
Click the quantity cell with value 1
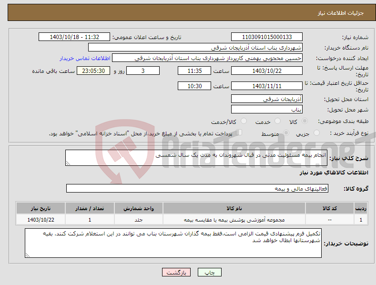pyautogui.click(x=90, y=220)
